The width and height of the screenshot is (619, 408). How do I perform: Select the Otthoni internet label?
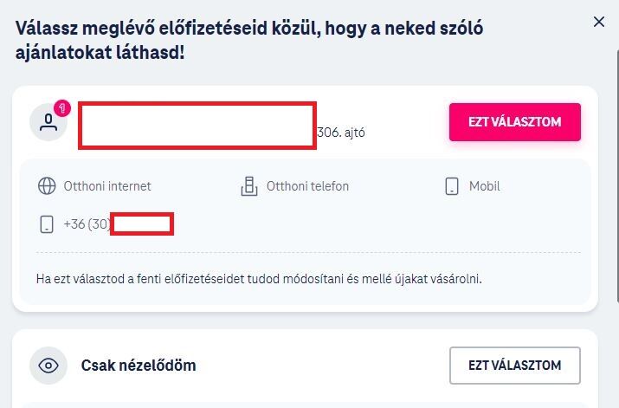(x=107, y=186)
